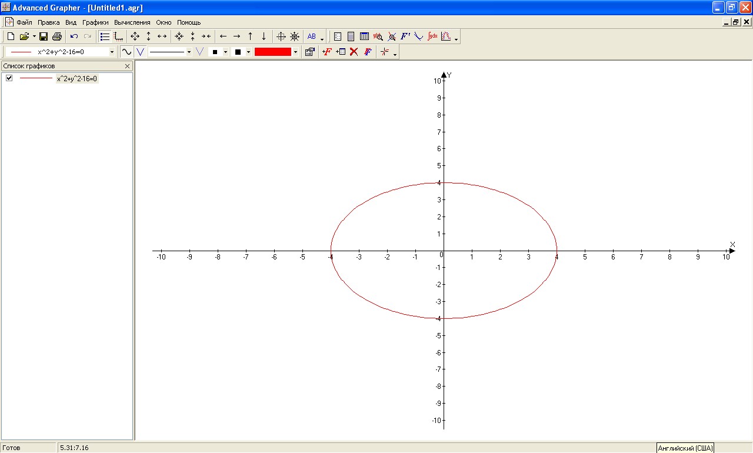
Task: Click the Print icon in toolbar
Action: click(56, 36)
